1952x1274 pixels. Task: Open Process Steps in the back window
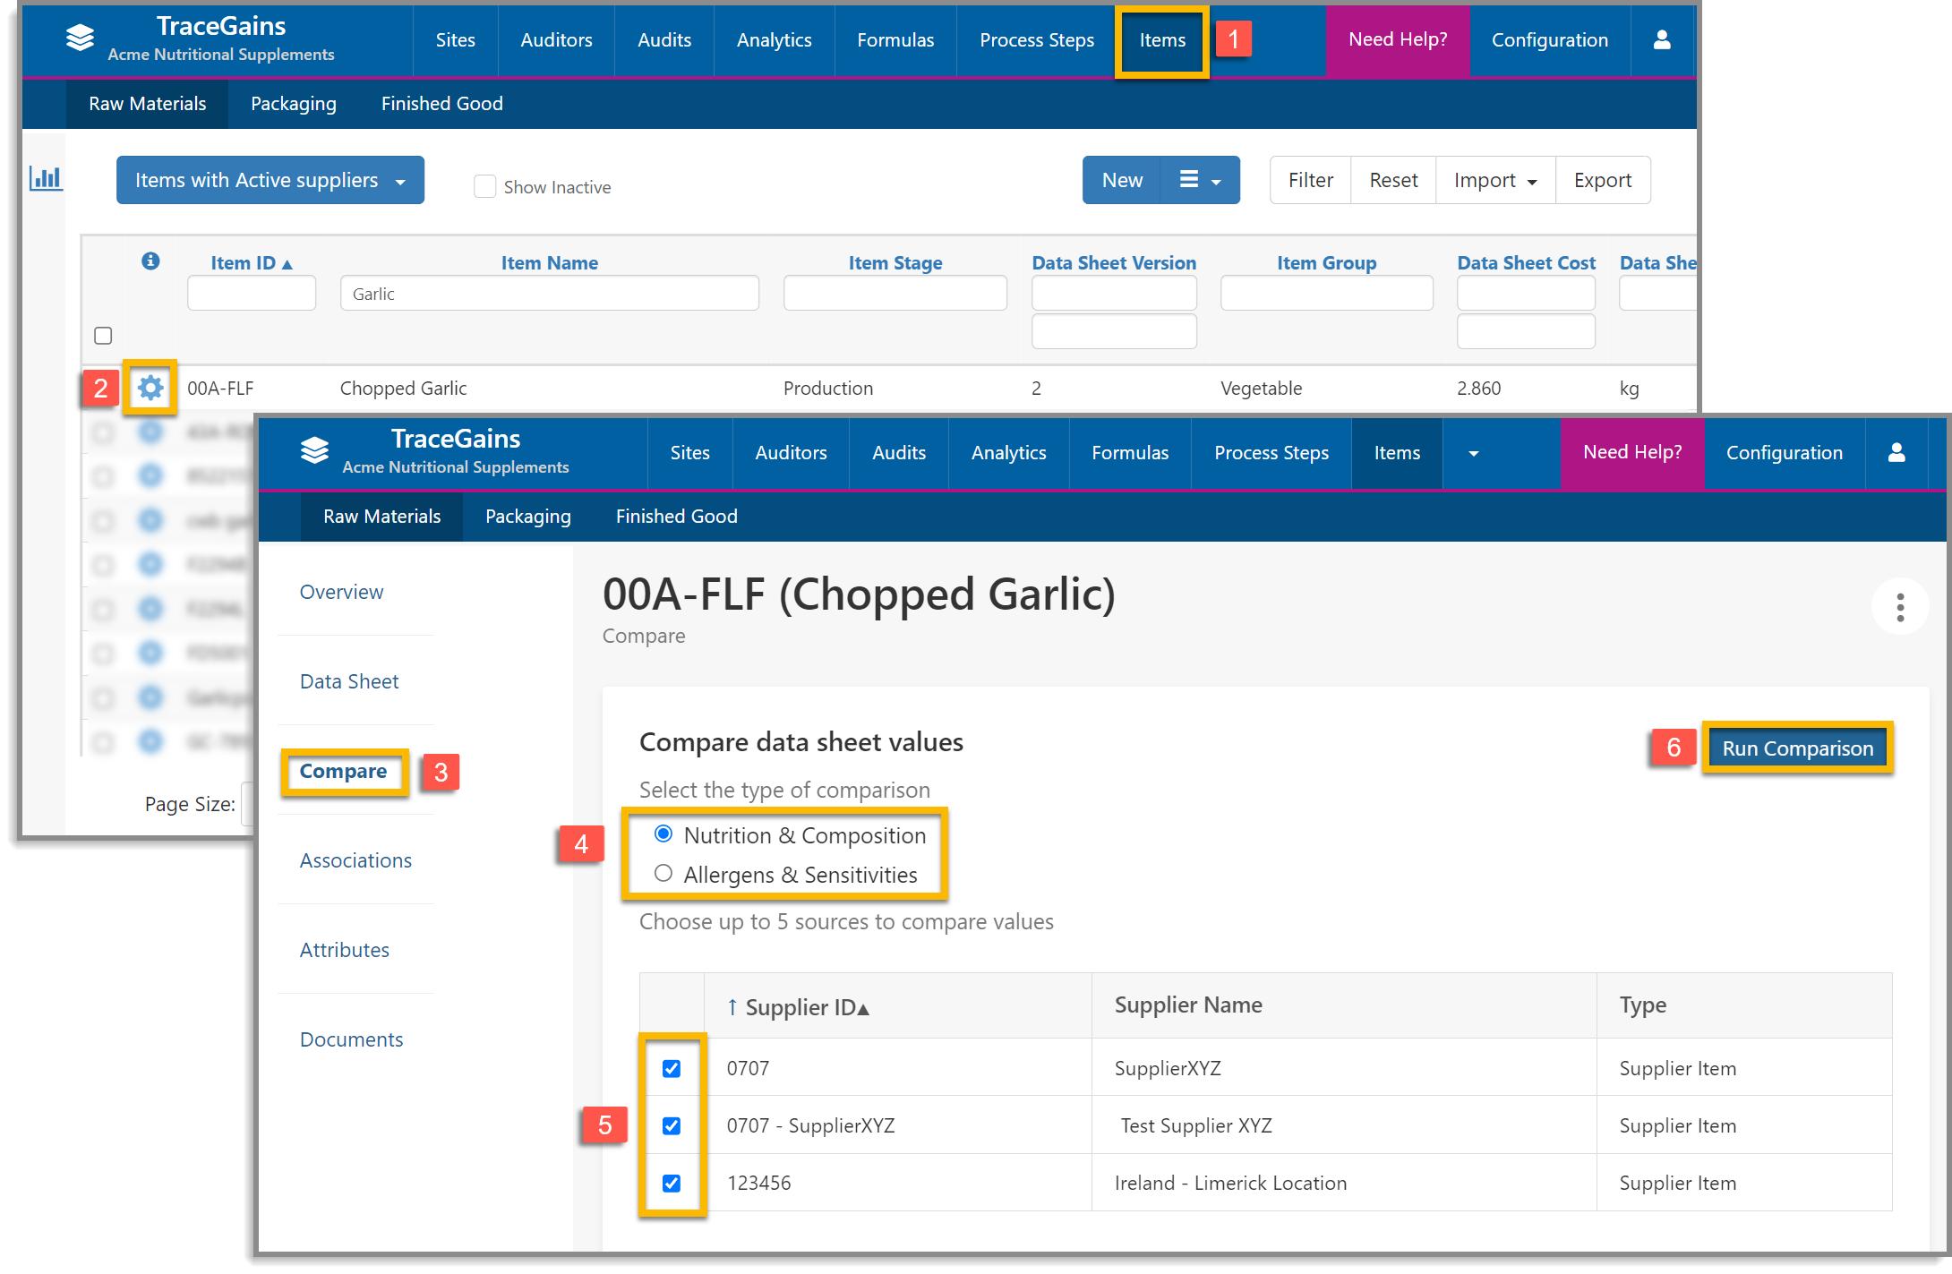1037,40
